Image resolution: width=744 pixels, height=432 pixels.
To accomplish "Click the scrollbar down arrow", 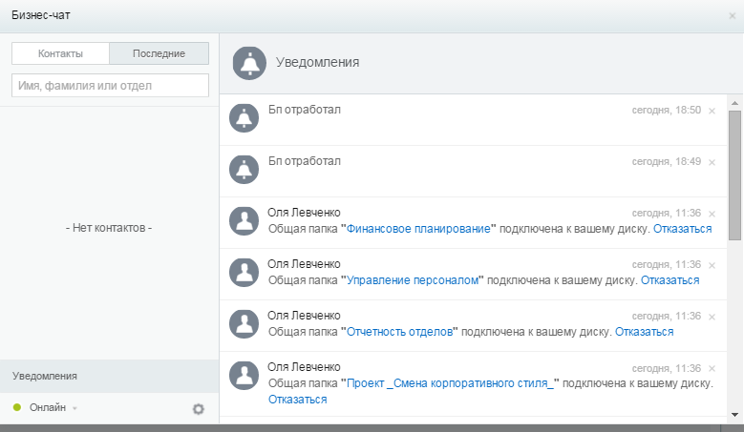I will (x=734, y=414).
